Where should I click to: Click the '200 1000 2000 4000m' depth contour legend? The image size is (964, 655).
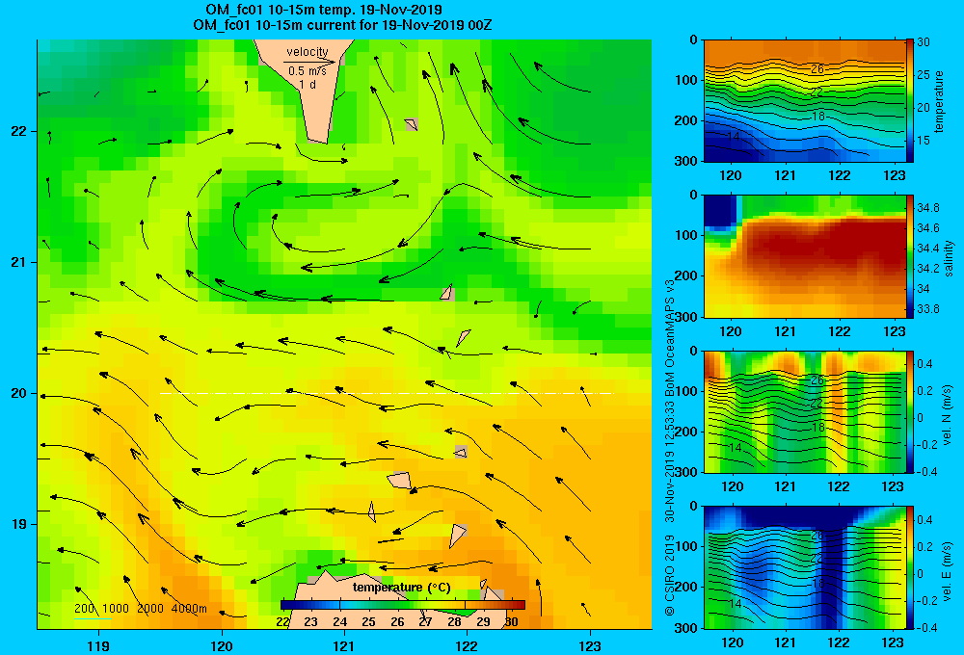141,609
